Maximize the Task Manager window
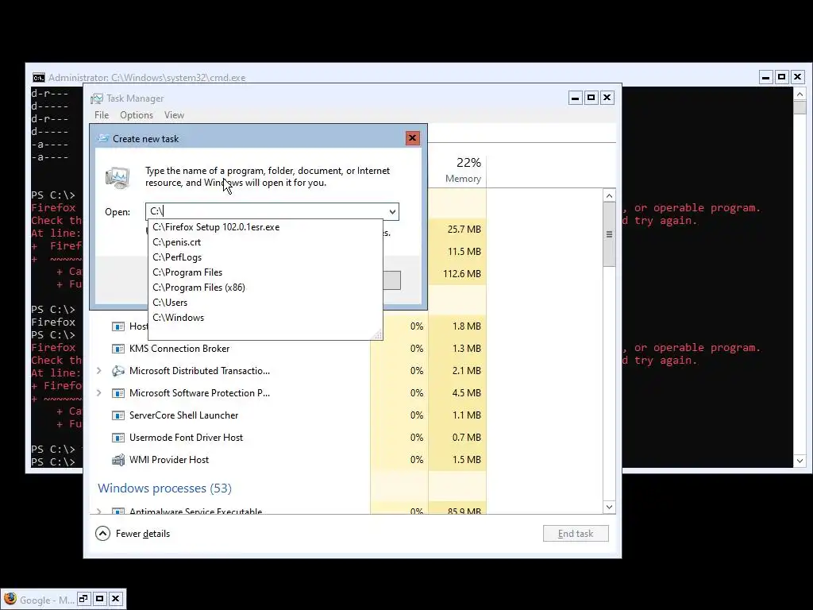The width and height of the screenshot is (813, 610). coord(591,98)
